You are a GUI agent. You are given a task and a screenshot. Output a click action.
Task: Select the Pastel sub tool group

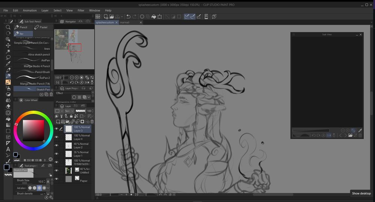[41, 27]
